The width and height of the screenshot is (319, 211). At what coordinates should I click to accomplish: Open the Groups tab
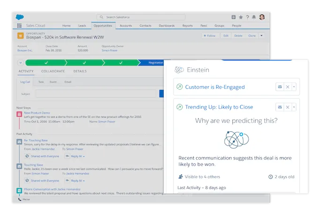[220, 26]
